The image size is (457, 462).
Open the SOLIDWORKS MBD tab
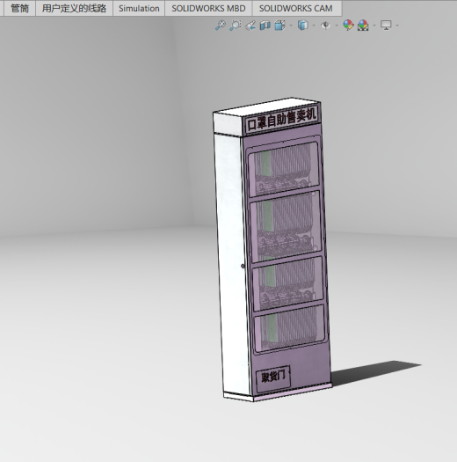coord(208,8)
